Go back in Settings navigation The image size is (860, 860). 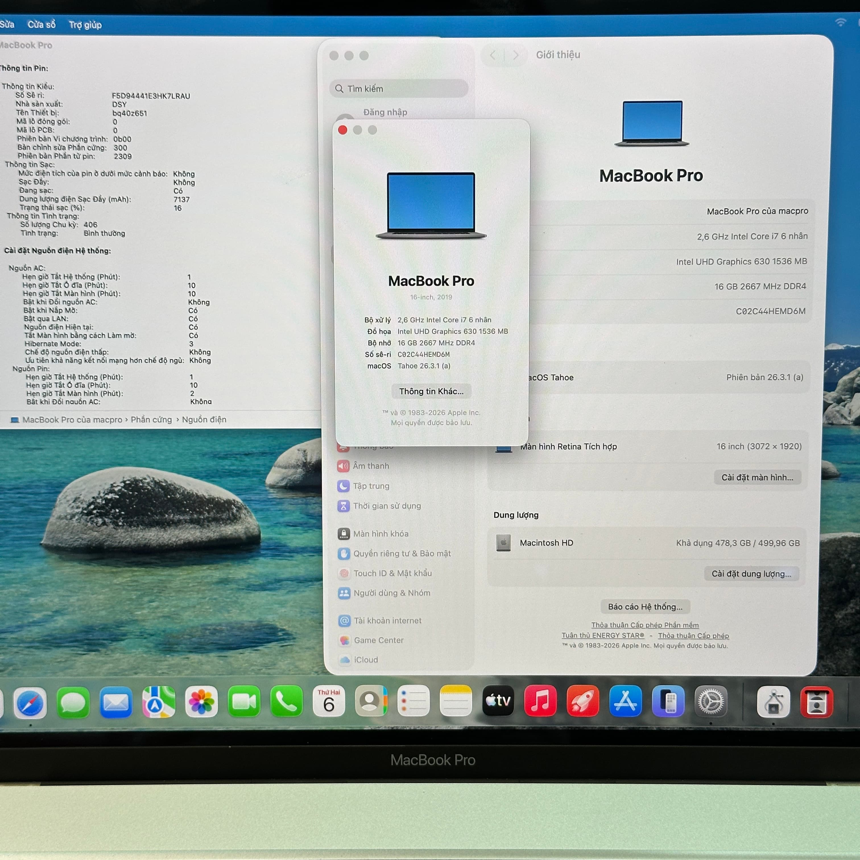point(492,55)
